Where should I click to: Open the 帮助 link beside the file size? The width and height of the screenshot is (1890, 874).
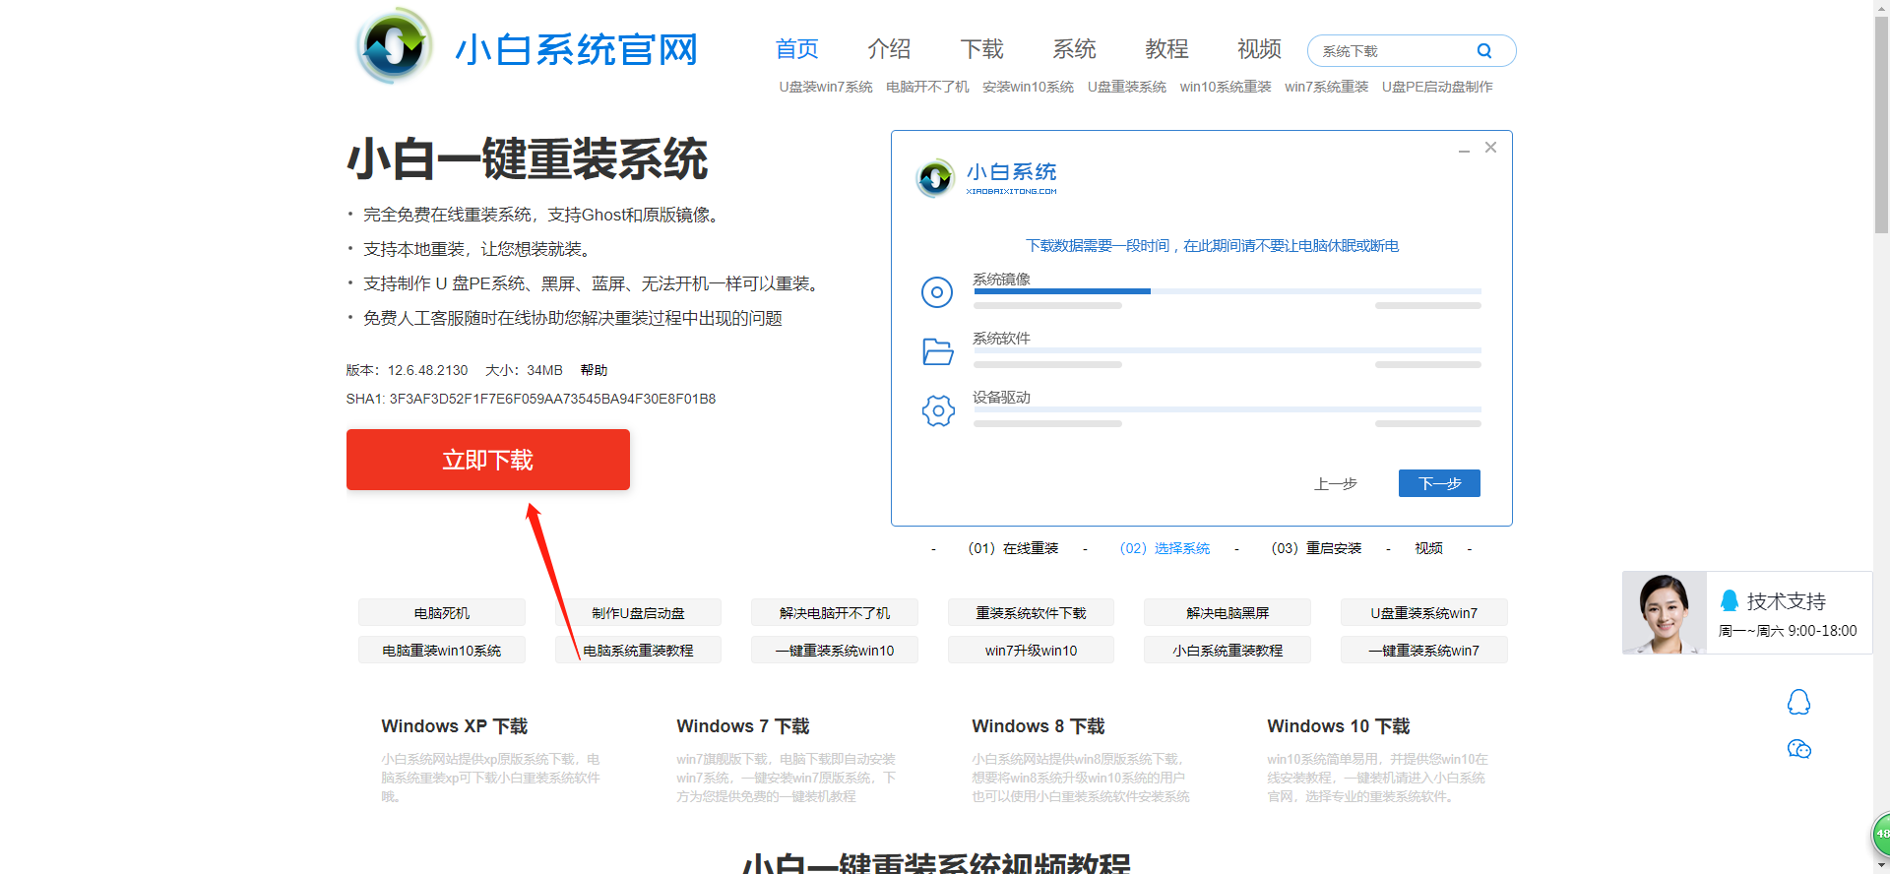click(x=594, y=370)
